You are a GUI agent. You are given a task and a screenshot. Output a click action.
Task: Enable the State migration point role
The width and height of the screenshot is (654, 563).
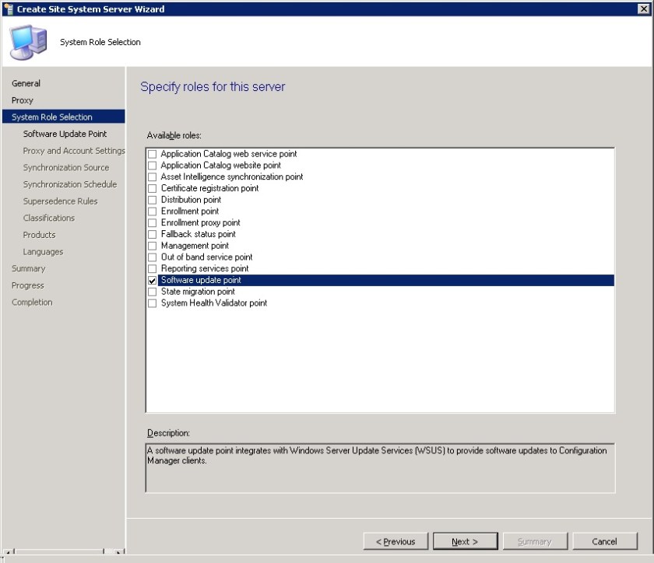[152, 292]
